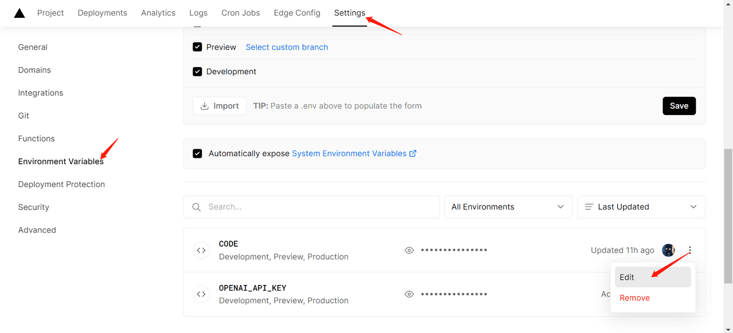The height and width of the screenshot is (333, 733).
Task: Click the external link icon beside System Environment Variables
Action: (x=413, y=153)
